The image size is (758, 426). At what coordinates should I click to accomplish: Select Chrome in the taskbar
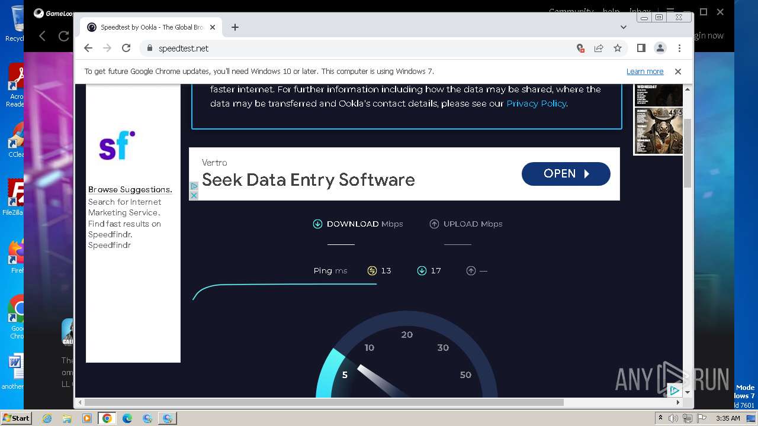pos(107,418)
